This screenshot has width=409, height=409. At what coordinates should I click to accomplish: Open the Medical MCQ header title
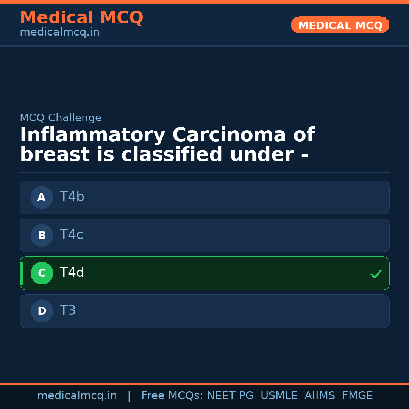pyautogui.click(x=81, y=17)
